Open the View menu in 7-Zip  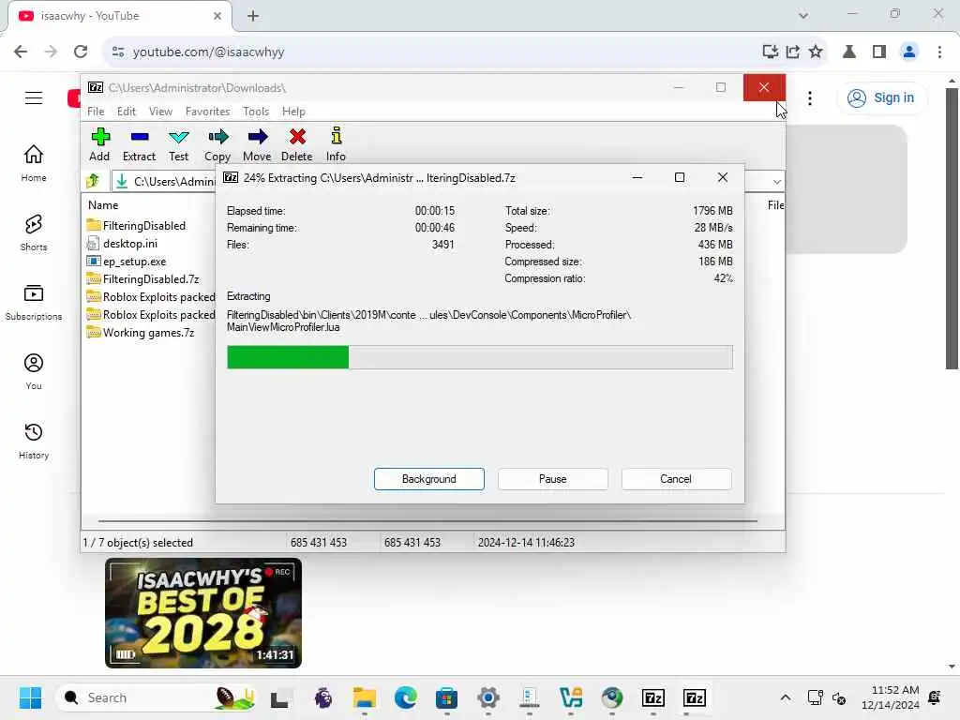pos(160,112)
